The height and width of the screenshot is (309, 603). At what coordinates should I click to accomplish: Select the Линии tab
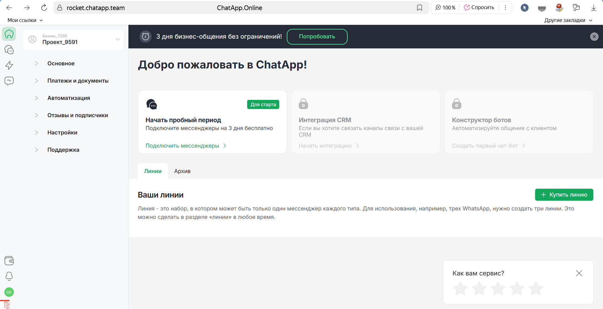(x=153, y=171)
